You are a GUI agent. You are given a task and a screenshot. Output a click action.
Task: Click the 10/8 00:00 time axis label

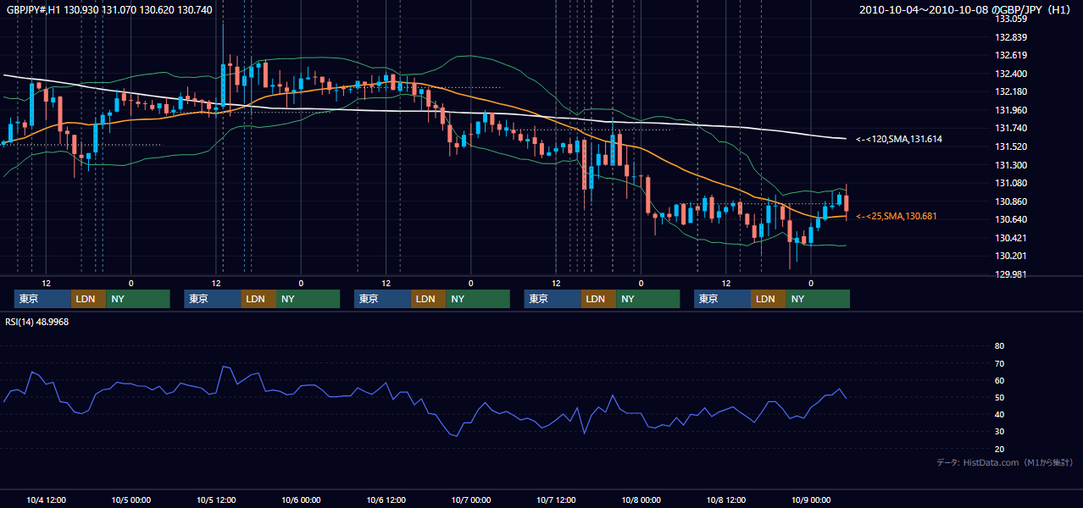[x=641, y=500]
